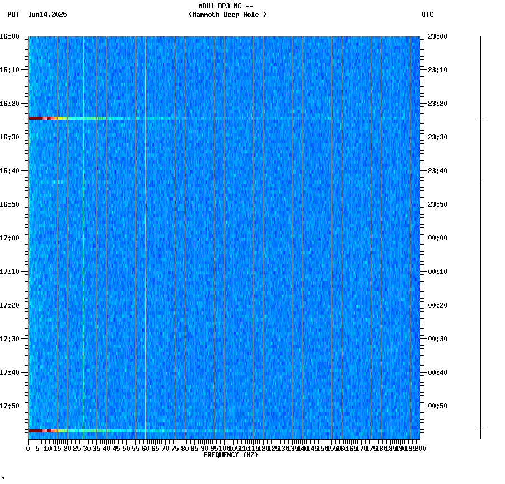505x484 pixels.
Task: Select the 16:00 PDT time tick label
Action: (x=10, y=36)
